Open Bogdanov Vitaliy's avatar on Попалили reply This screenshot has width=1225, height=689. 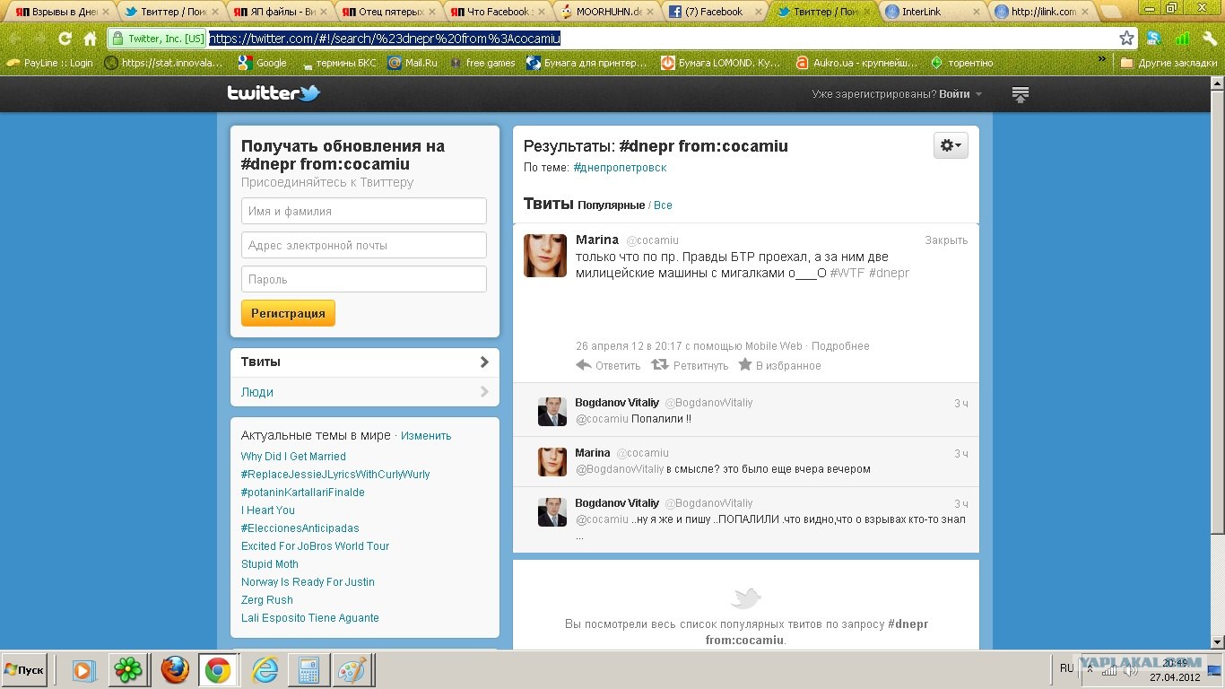[x=552, y=412]
